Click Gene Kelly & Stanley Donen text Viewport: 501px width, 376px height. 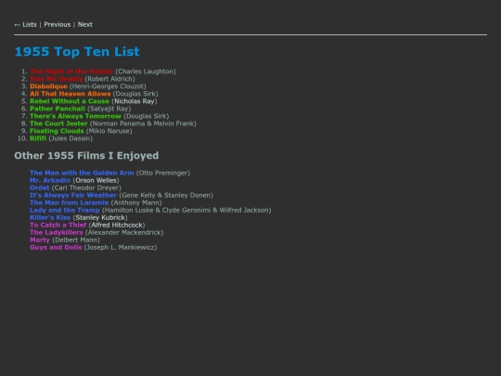(166, 195)
